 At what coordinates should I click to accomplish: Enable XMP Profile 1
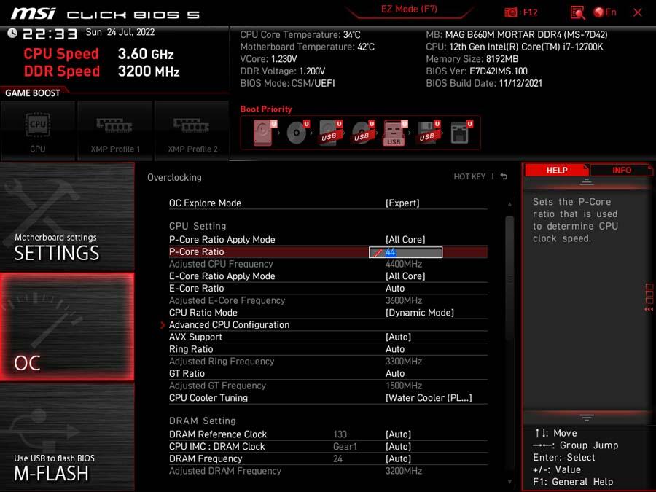[115, 131]
